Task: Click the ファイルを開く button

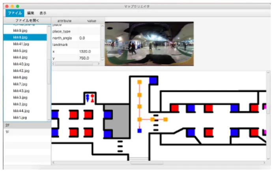Action: [27, 20]
